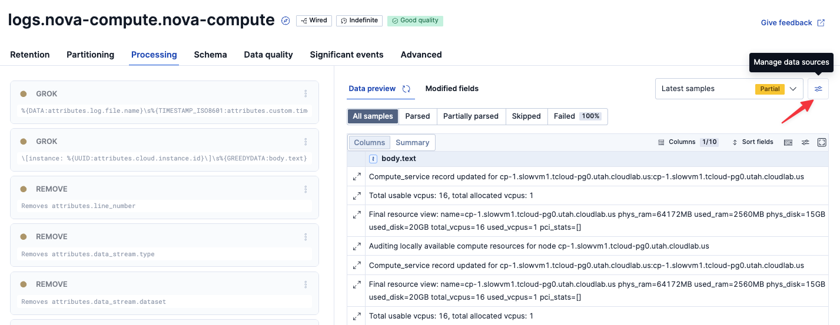The height and width of the screenshot is (325, 840).
Task: Open options menu for attributes.line_number REMOVE step
Action: click(x=306, y=189)
